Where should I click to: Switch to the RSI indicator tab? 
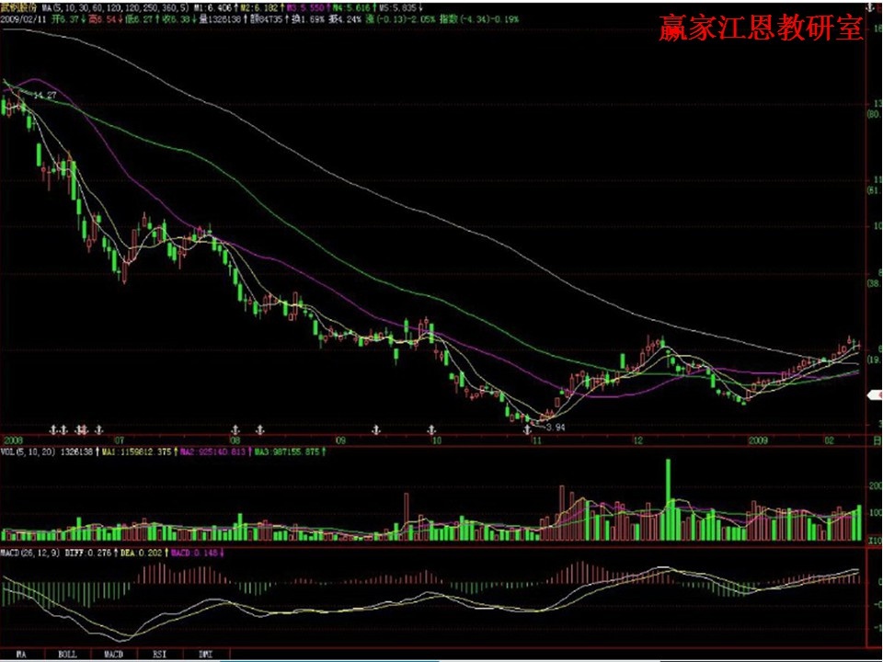click(x=159, y=655)
